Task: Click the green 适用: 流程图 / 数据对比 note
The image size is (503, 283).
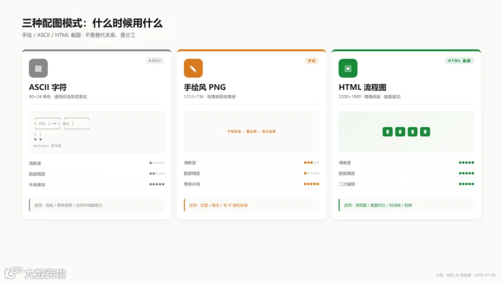Action: (406, 205)
